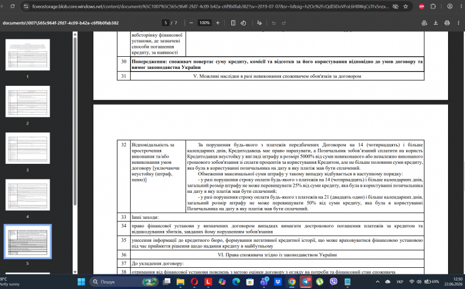The height and width of the screenshot is (289, 465).
Task: Toggle fit to page in PDF toolbar
Action: 233,23
